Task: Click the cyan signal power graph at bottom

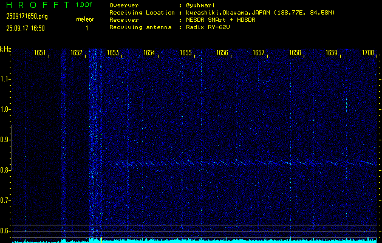Action: [194, 241]
